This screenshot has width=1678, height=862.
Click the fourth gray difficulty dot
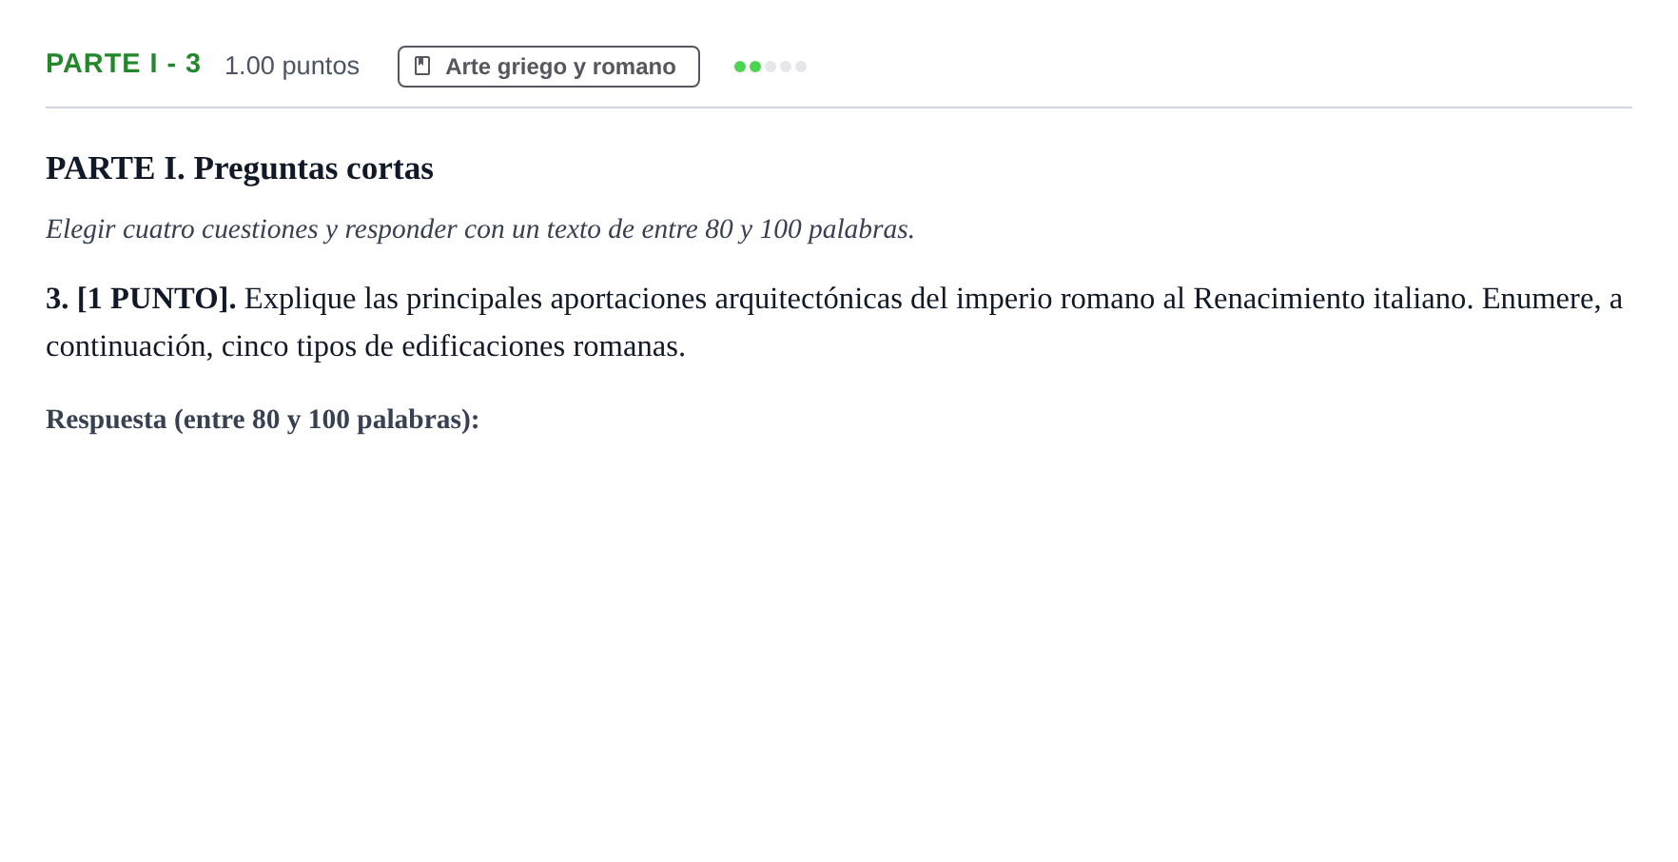(786, 67)
